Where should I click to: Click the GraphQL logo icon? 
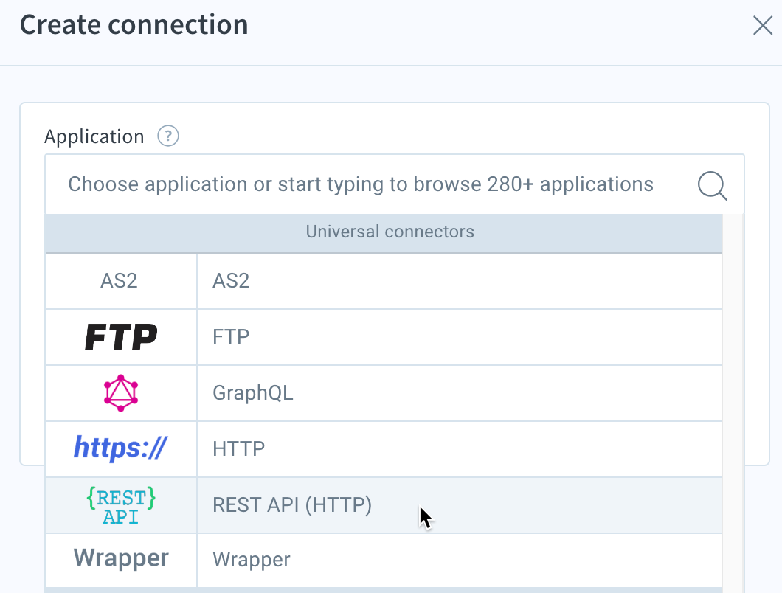pos(120,392)
